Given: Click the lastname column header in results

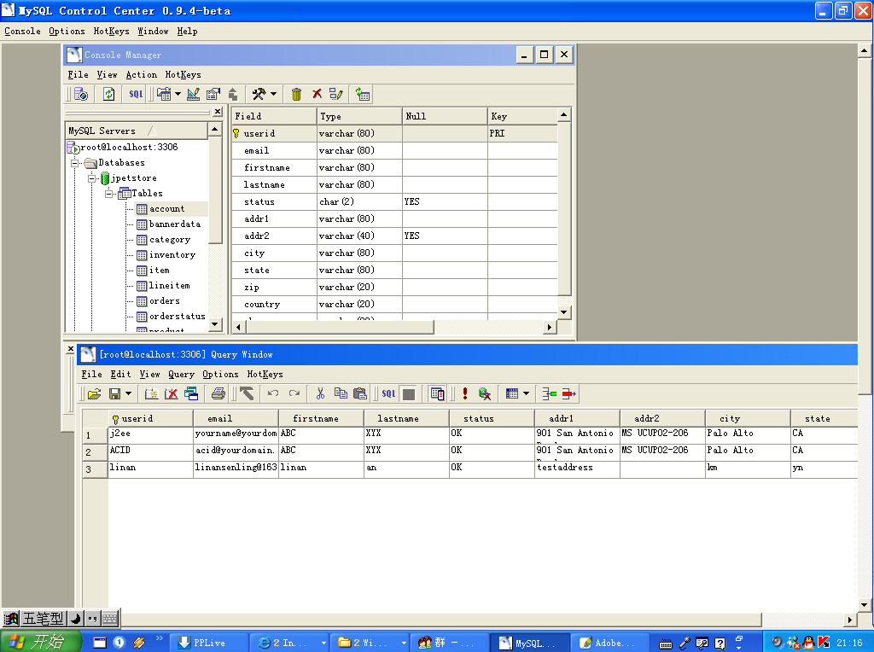Looking at the screenshot, I should [406, 418].
